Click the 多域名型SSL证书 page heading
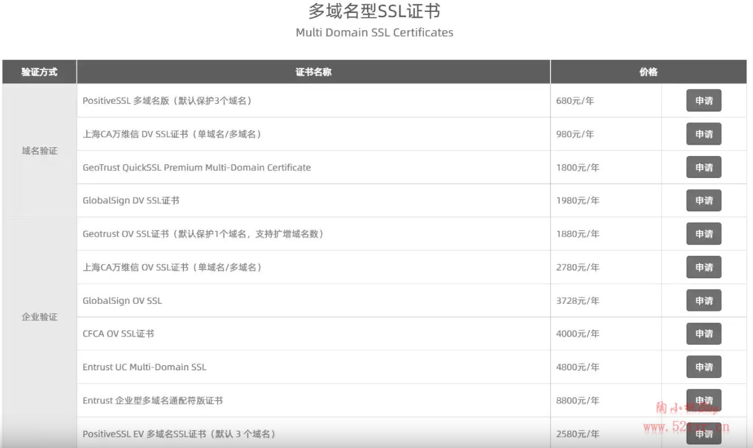753x448 pixels. point(374,11)
